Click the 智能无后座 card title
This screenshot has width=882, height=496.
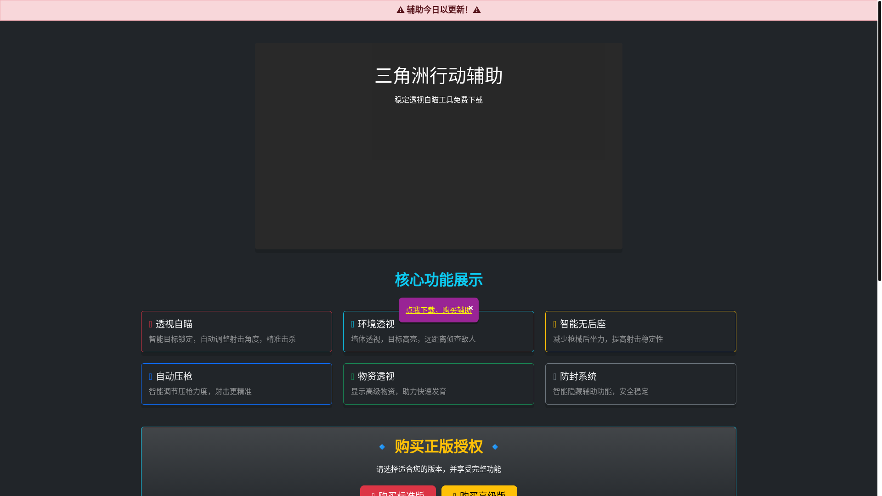[x=583, y=324]
